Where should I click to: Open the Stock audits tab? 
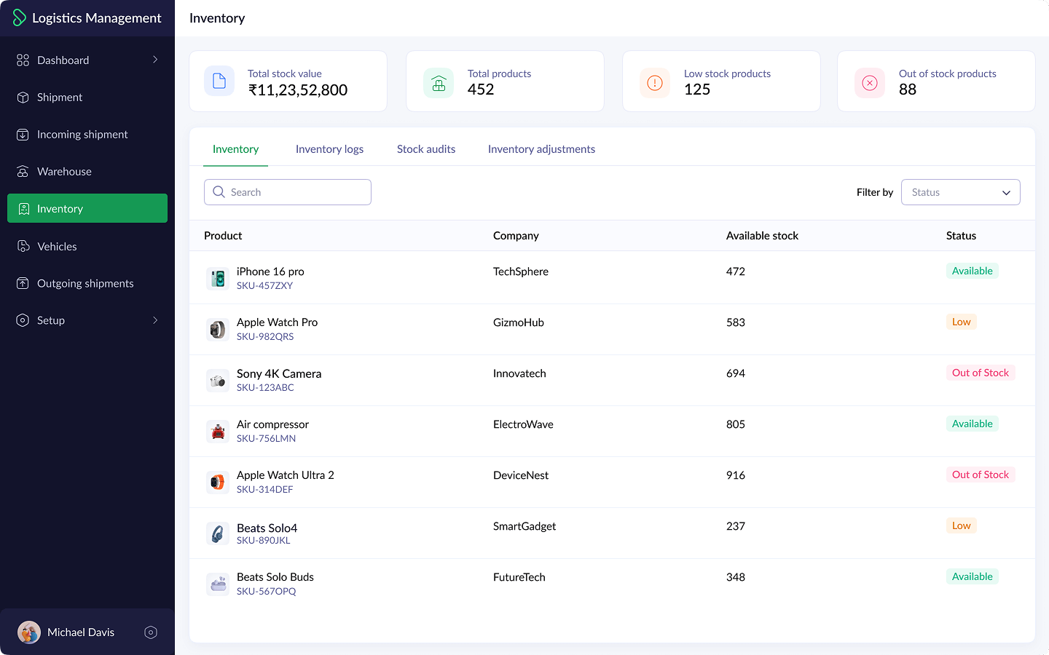tap(426, 149)
